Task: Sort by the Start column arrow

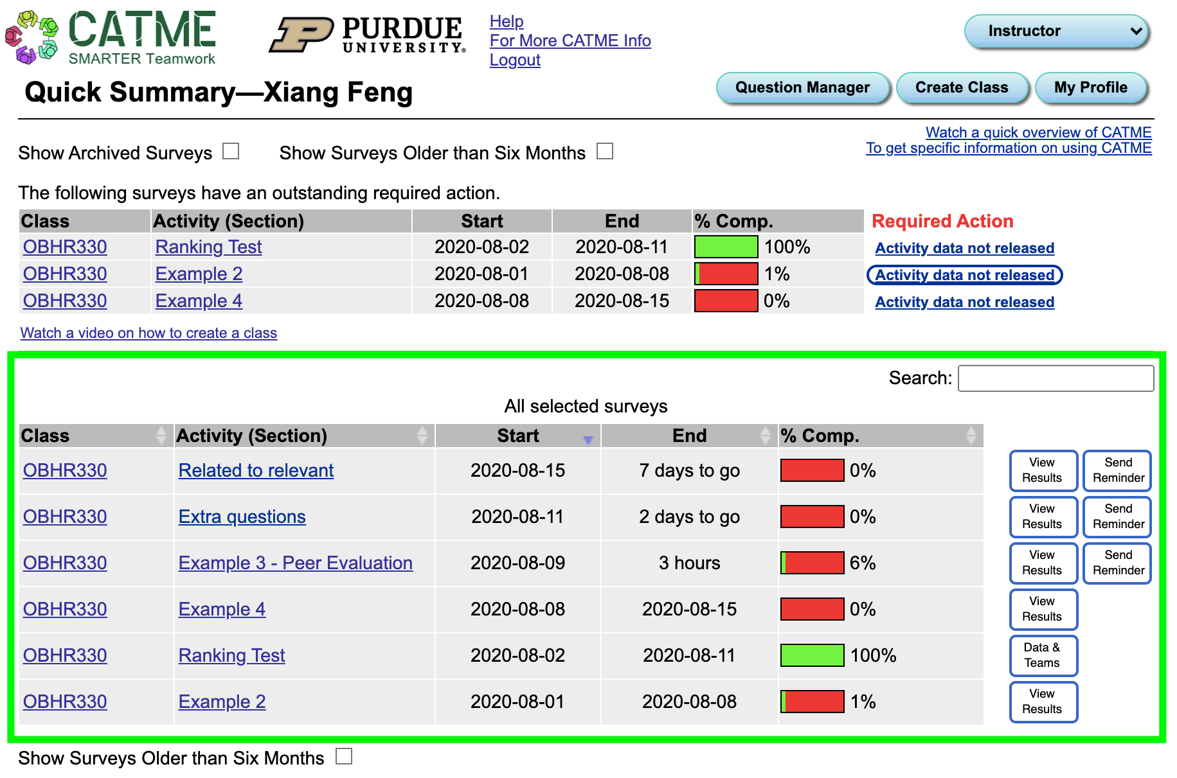Action: coord(588,441)
